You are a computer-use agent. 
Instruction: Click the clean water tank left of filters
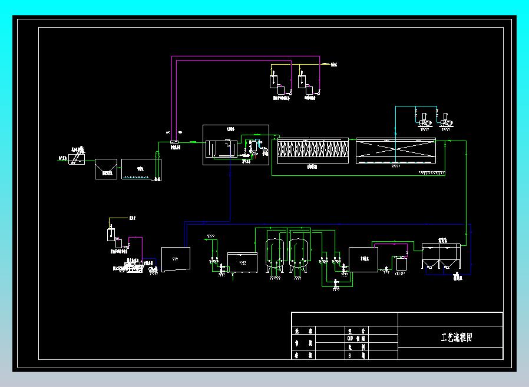click(x=242, y=262)
